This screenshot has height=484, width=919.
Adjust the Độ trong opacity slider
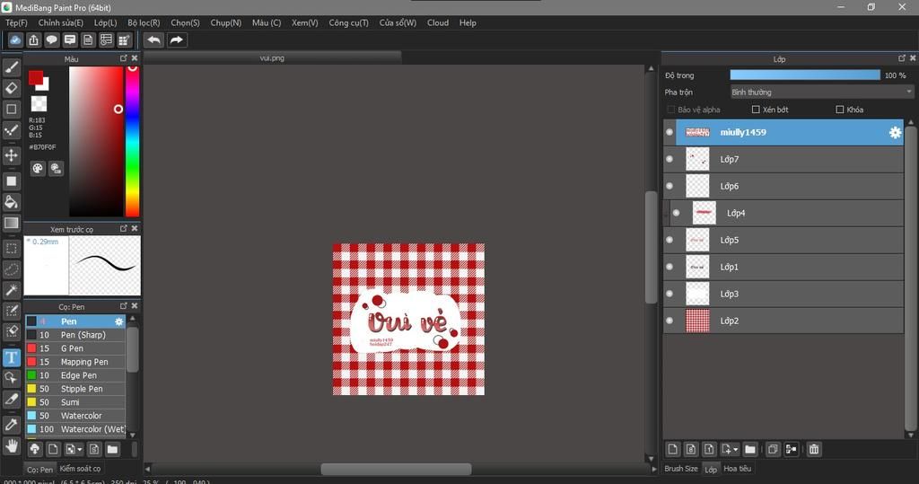tap(805, 75)
